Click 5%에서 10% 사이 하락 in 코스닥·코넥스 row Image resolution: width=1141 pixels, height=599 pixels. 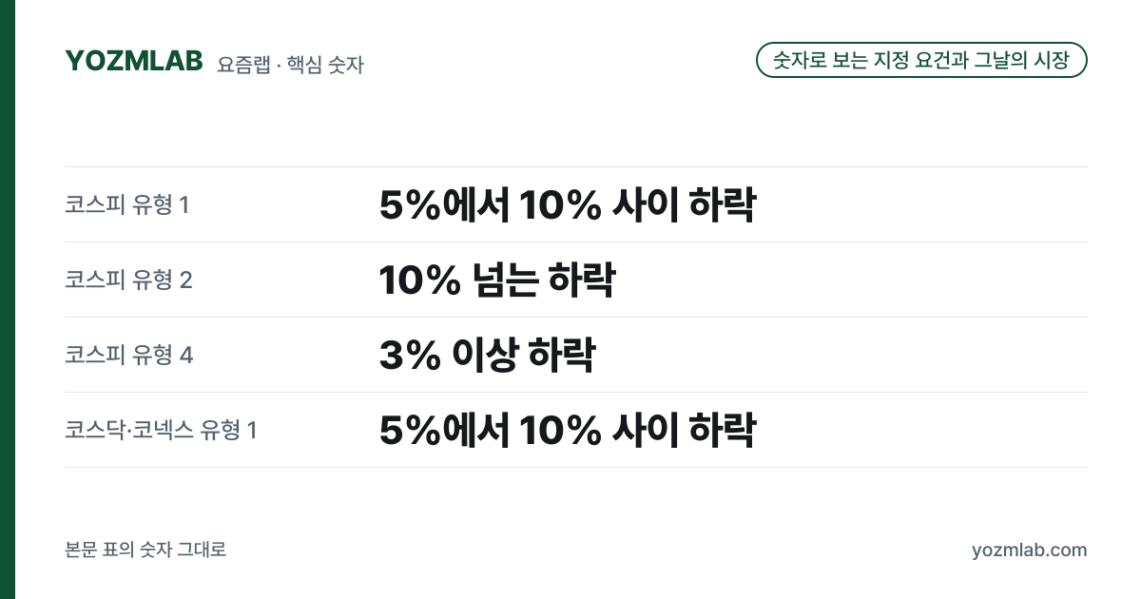[x=567, y=430]
